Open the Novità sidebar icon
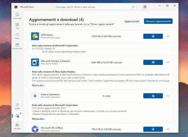The height and width of the screenshot is (137, 188). click(17, 106)
